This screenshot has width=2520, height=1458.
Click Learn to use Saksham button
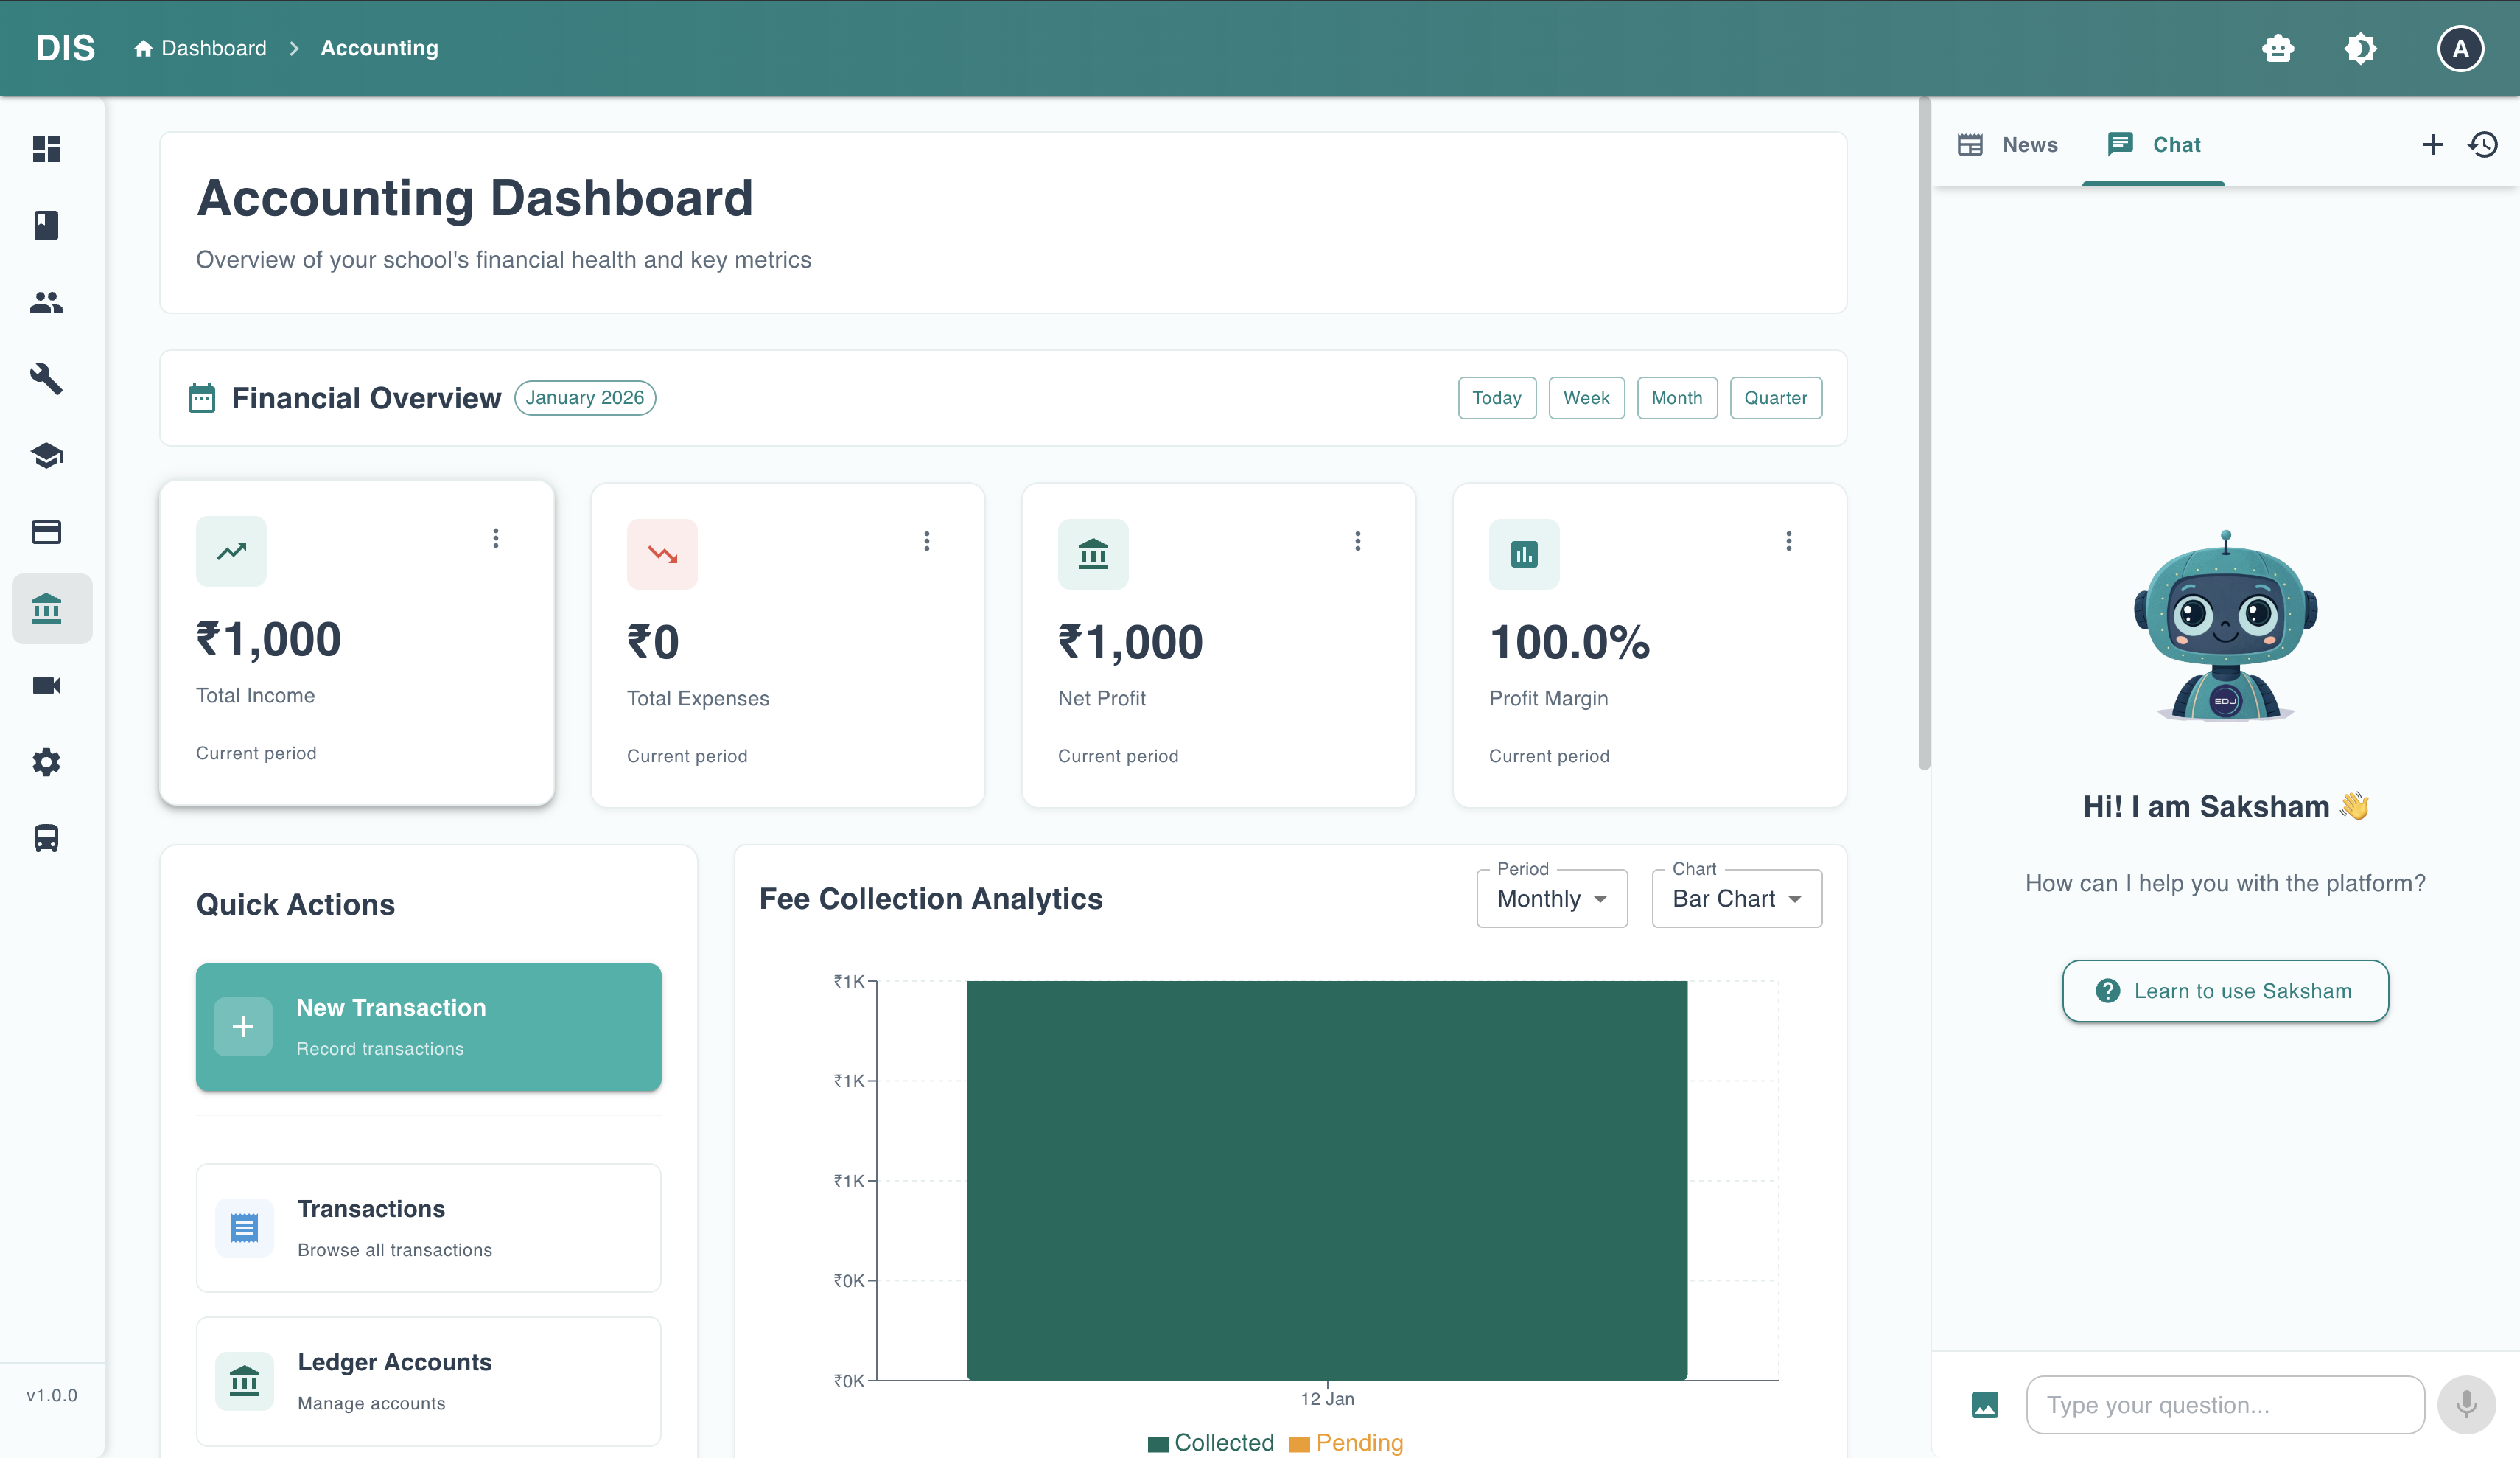(x=2224, y=991)
